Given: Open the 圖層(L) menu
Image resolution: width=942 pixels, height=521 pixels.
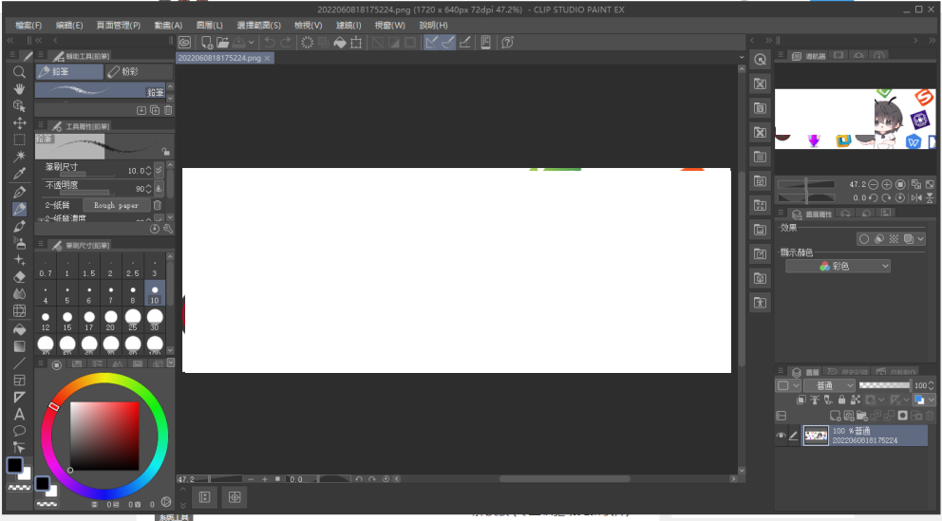Looking at the screenshot, I should pos(209,26).
